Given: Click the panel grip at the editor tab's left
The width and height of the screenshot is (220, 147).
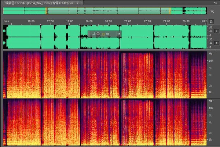Looking at the screenshot, I should point(2,3).
